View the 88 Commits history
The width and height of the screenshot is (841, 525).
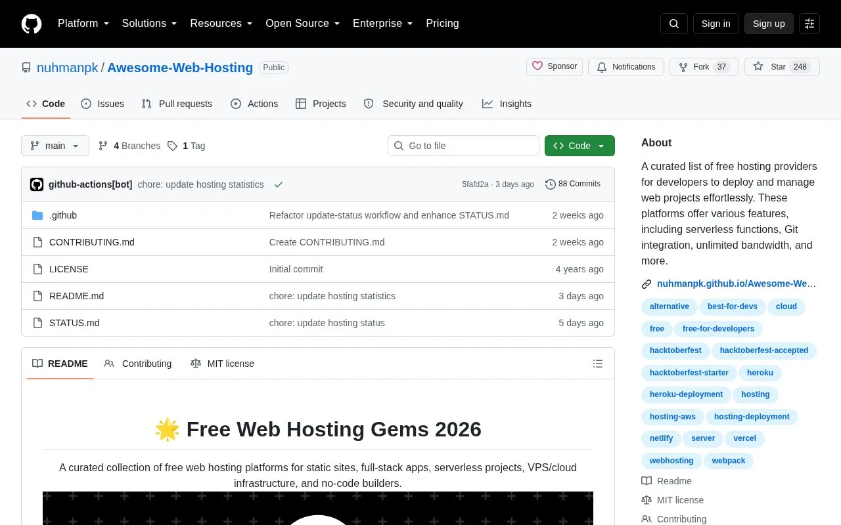click(x=573, y=184)
